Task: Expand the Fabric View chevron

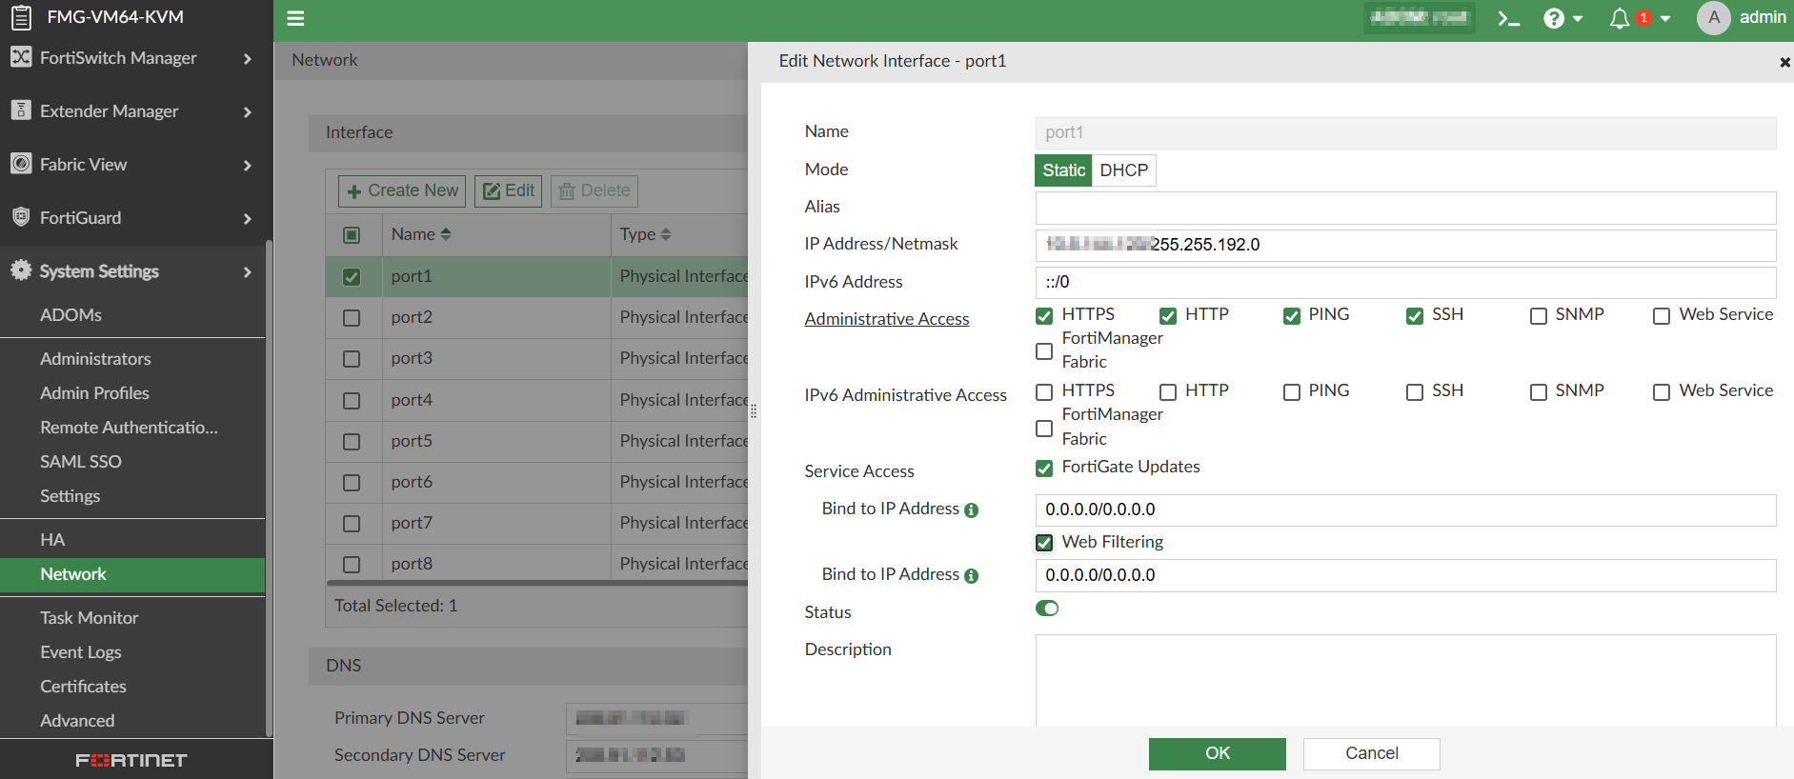Action: point(248,166)
